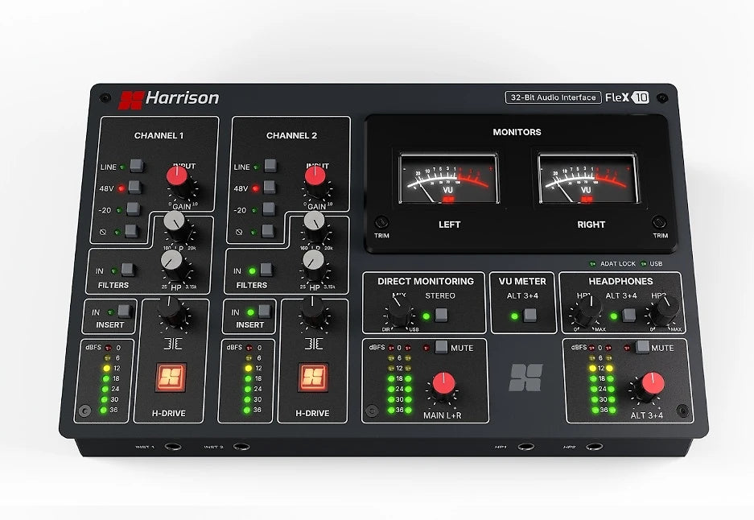
Task: Click the INST 2 front jack
Action: [241, 447]
